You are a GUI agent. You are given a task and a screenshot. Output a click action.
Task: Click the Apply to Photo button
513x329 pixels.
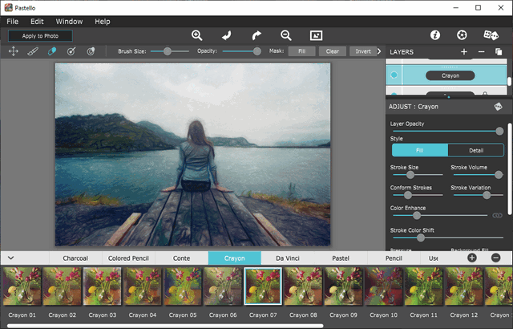coord(40,36)
